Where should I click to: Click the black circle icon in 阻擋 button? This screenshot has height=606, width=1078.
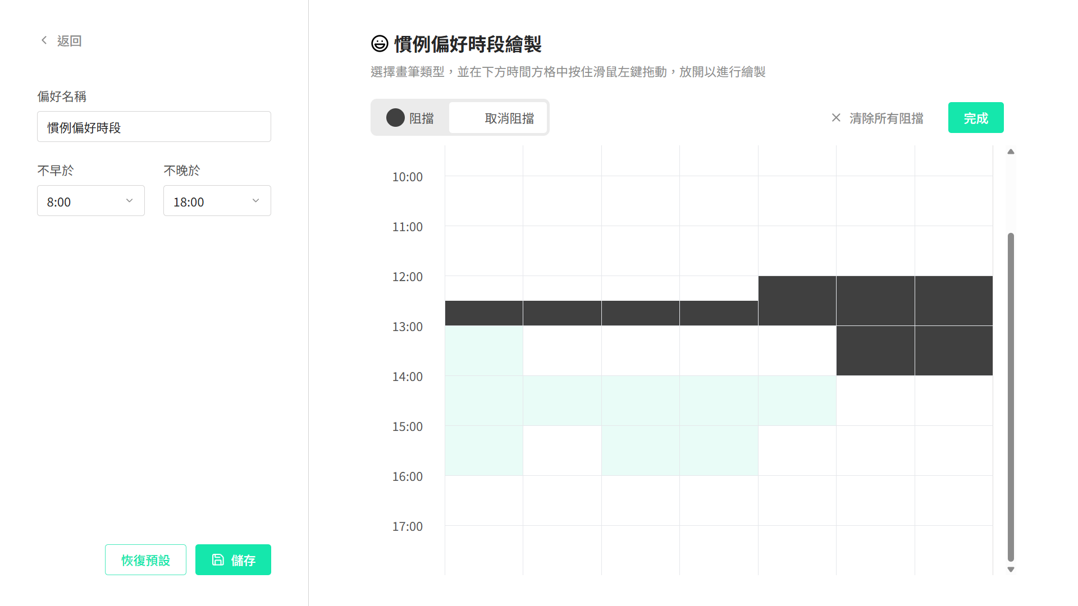tap(395, 118)
